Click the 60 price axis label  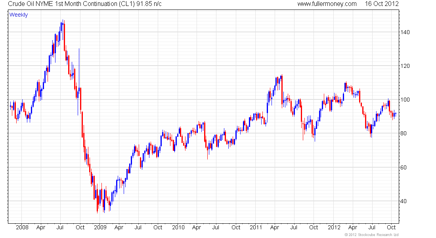tap(403, 167)
